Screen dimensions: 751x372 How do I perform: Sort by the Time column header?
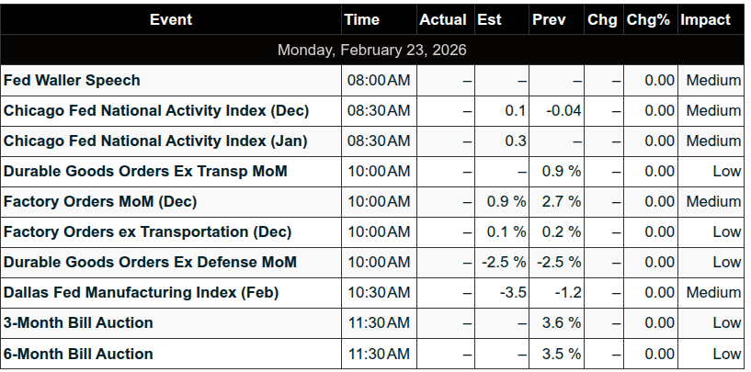click(361, 19)
